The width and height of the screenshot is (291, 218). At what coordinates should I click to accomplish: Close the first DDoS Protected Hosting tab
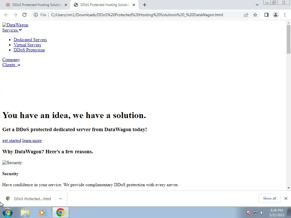tap(66, 5)
